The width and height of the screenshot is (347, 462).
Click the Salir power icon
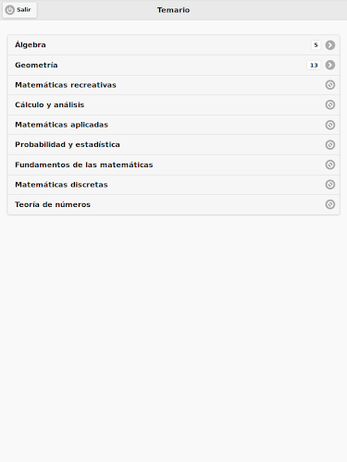tap(10, 10)
